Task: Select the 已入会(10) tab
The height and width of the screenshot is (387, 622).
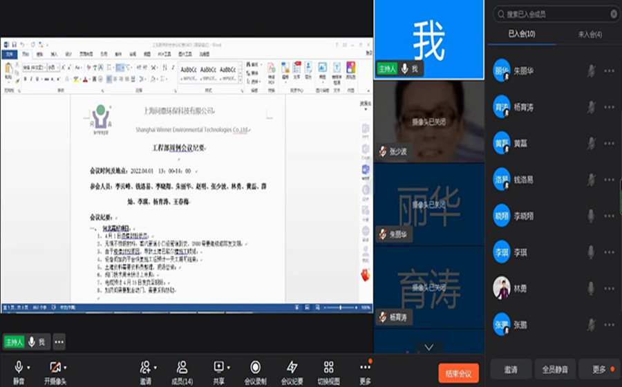Action: pyautogui.click(x=522, y=34)
